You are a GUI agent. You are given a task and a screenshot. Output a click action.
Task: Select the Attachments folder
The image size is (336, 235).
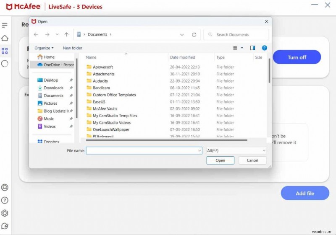pyautogui.click(x=103, y=74)
